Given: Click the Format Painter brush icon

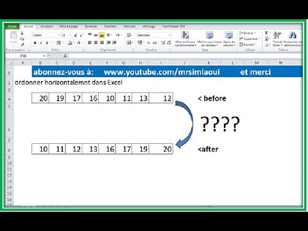Looking at the screenshot, I should tap(22, 44).
